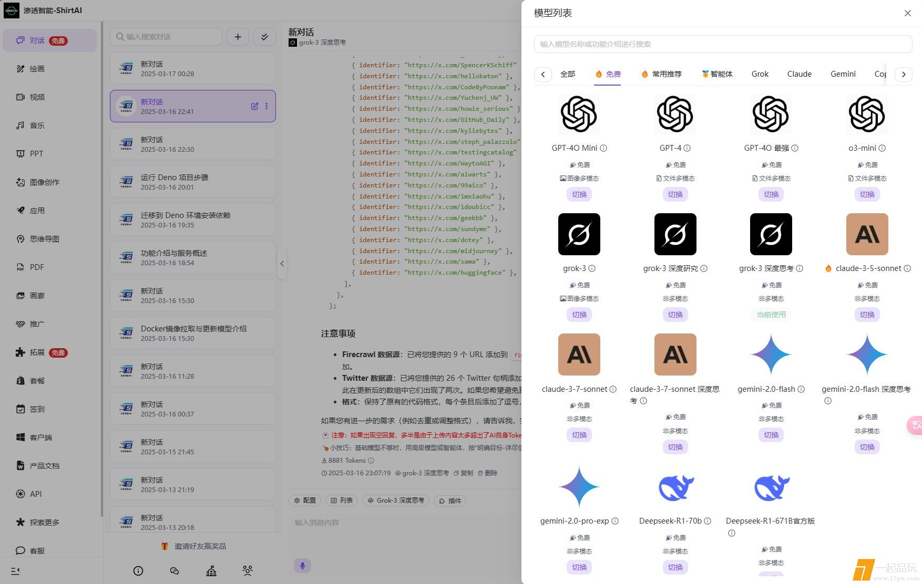Click the community people icon in bottom bar
The width and height of the screenshot is (922, 584).
(248, 571)
